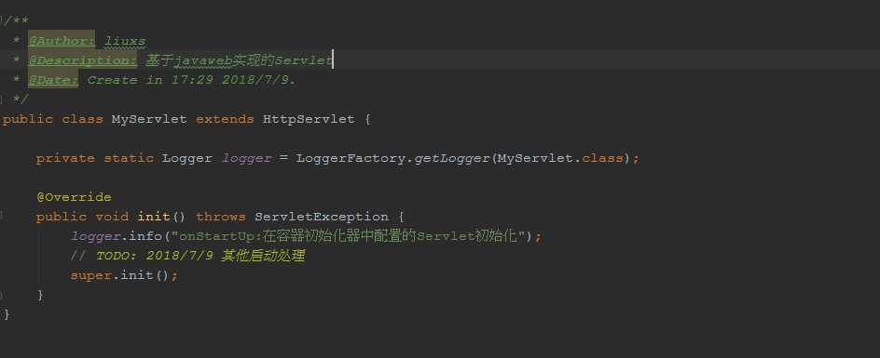Collapse the init() method fold marker
Image resolution: width=880 pixels, height=358 pixels.
[x=2, y=217]
